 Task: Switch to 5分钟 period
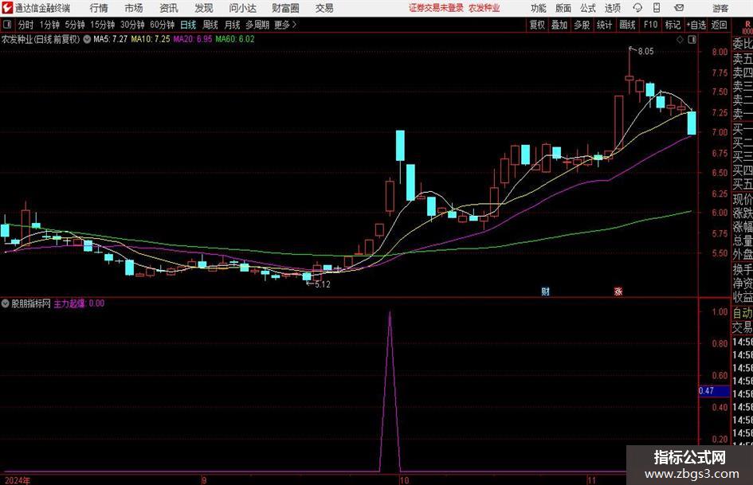tap(74, 25)
